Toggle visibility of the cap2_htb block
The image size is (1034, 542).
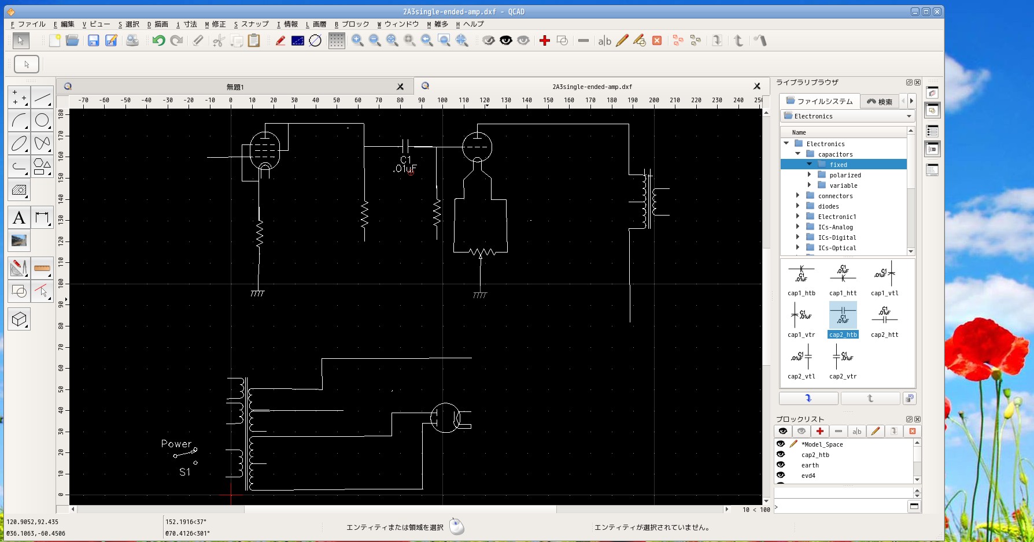coord(781,455)
